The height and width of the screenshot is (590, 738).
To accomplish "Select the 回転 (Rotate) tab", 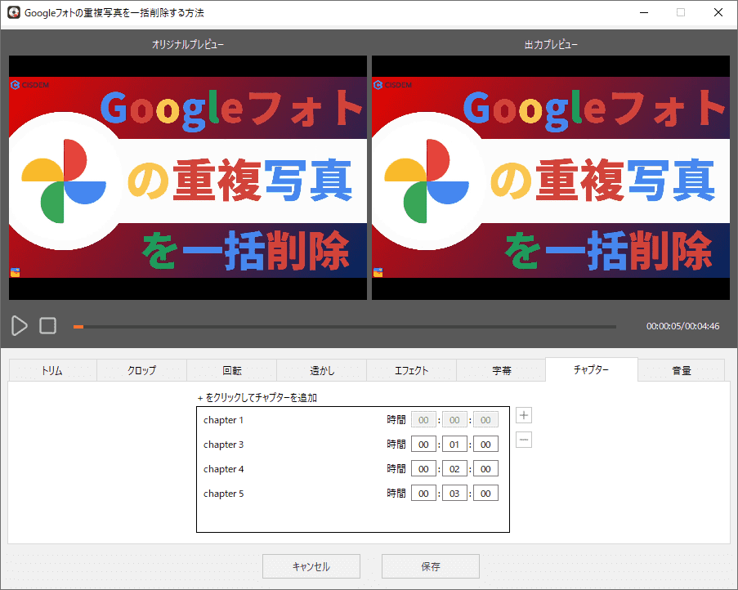I will [230, 369].
